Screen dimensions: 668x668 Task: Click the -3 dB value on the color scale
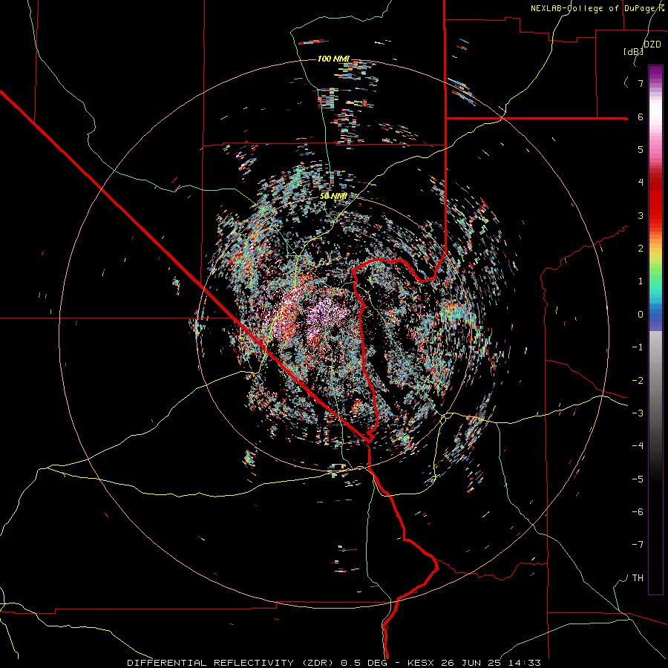pyautogui.click(x=638, y=413)
